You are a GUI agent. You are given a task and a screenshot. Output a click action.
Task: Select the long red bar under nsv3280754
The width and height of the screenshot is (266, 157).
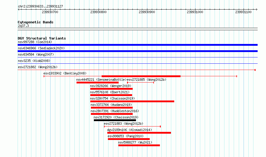[132, 101]
